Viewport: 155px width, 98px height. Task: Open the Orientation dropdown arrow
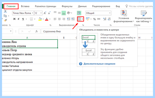pyautogui.click(x=72, y=13)
